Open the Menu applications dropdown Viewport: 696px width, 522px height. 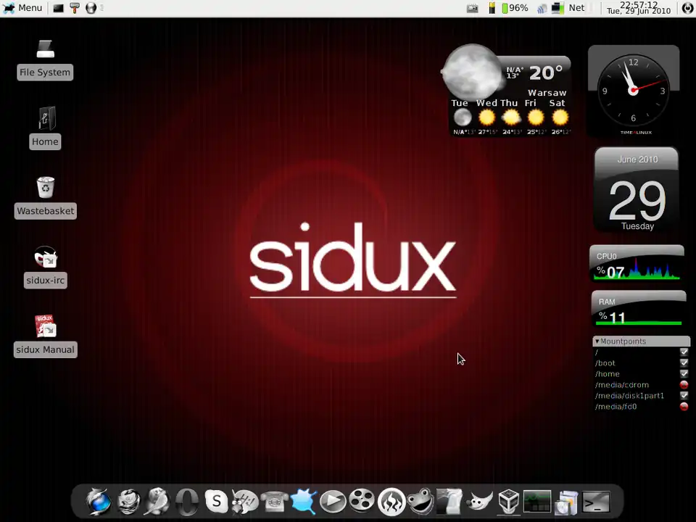tap(22, 8)
